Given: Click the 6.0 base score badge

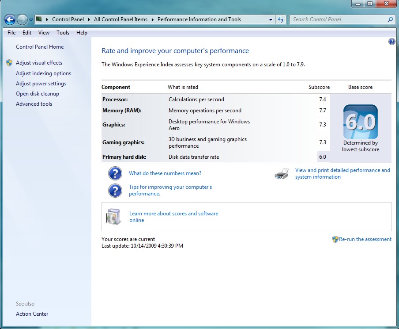Looking at the screenshot, I should pyautogui.click(x=360, y=122).
